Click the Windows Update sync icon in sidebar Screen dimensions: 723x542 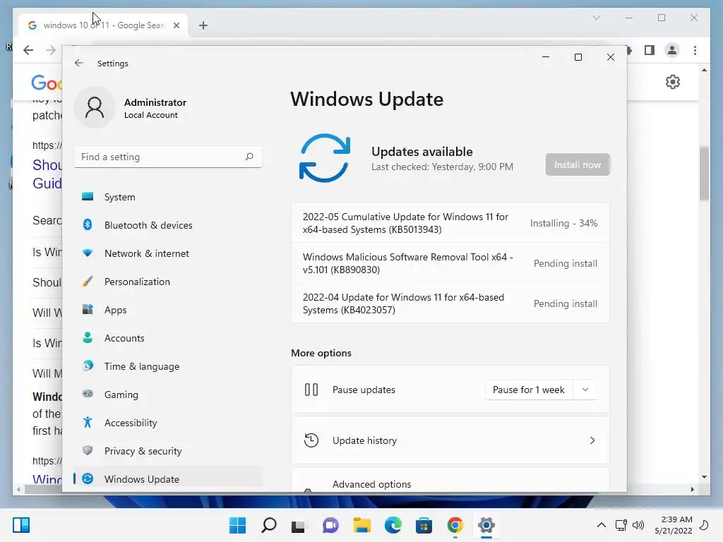[88, 479]
